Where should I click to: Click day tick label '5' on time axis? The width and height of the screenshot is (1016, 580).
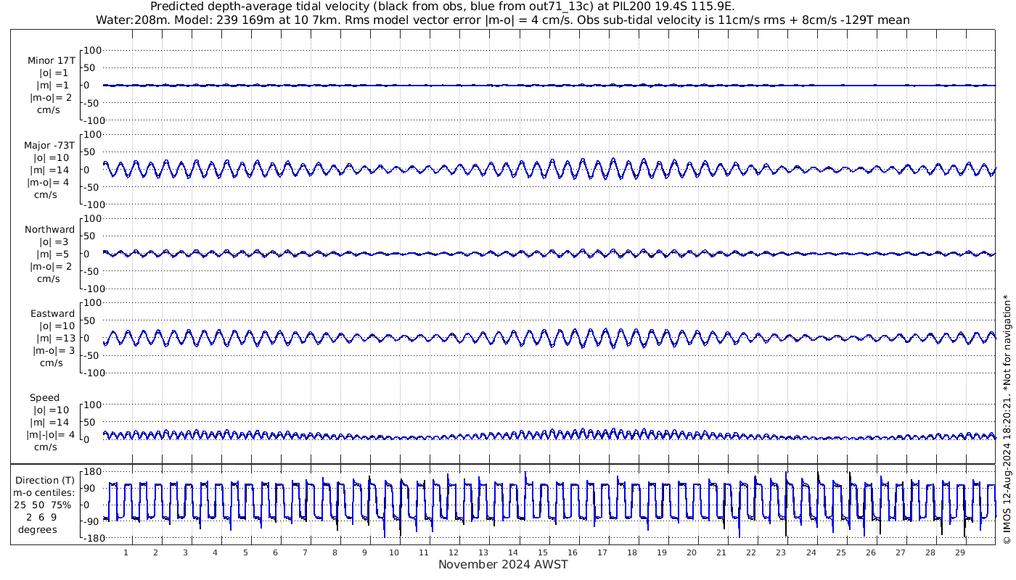[245, 552]
